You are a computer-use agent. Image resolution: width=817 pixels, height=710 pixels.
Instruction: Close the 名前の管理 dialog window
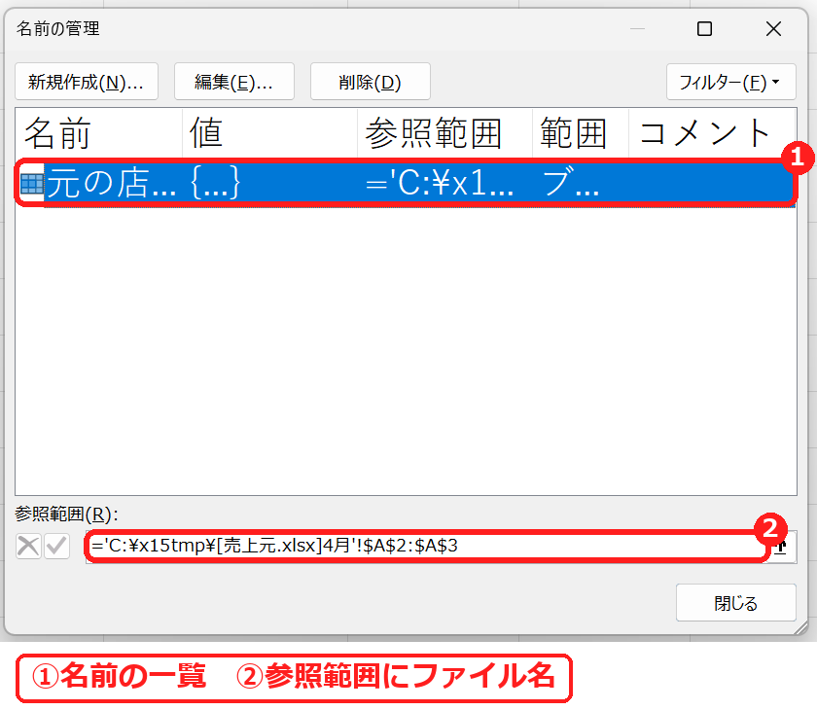[x=774, y=28]
